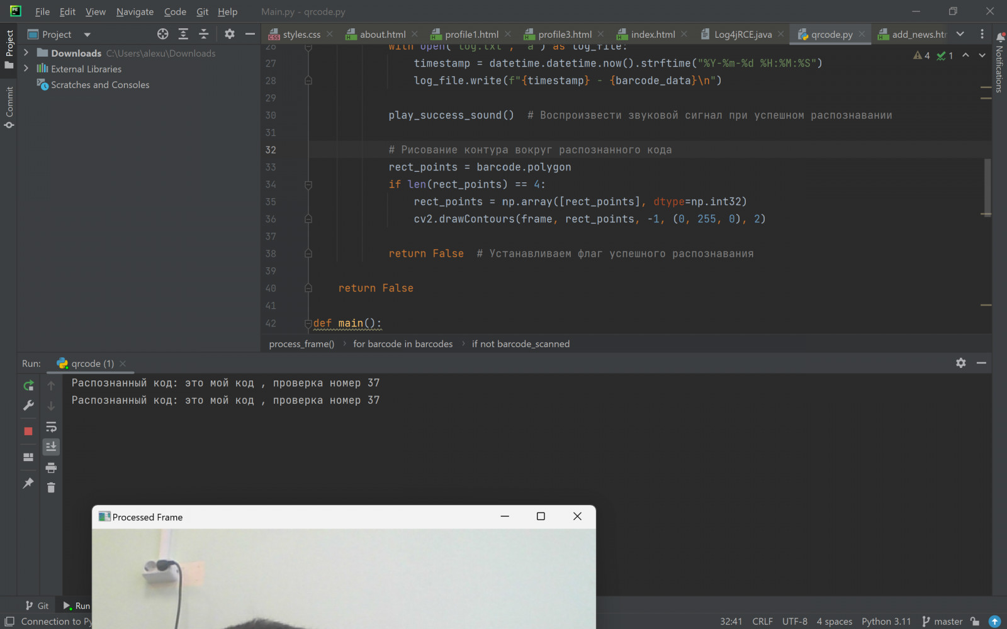The height and width of the screenshot is (629, 1007).
Task: Click the locate target icon in Project panel
Action: point(163,34)
